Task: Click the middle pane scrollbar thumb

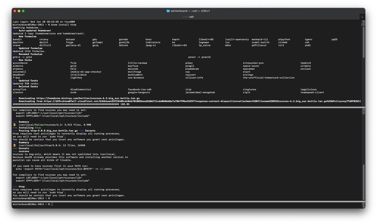Action: [x=364, y=182]
